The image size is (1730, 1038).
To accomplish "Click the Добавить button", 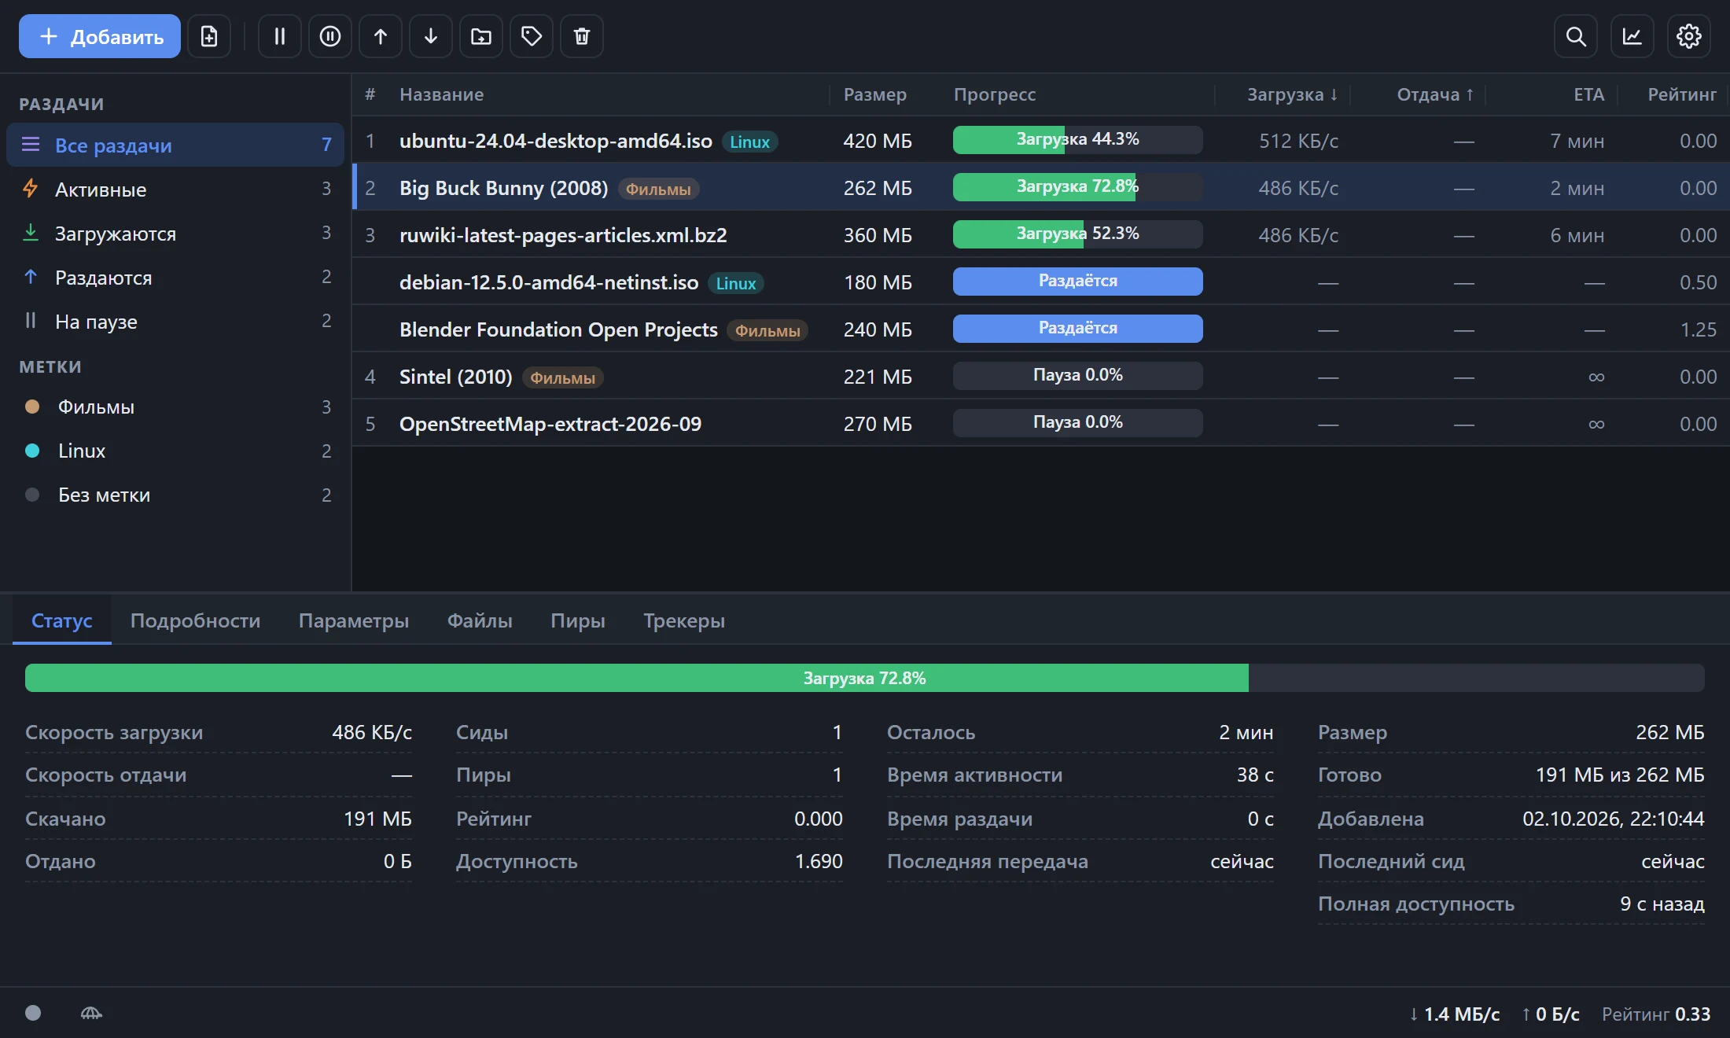I will point(100,36).
